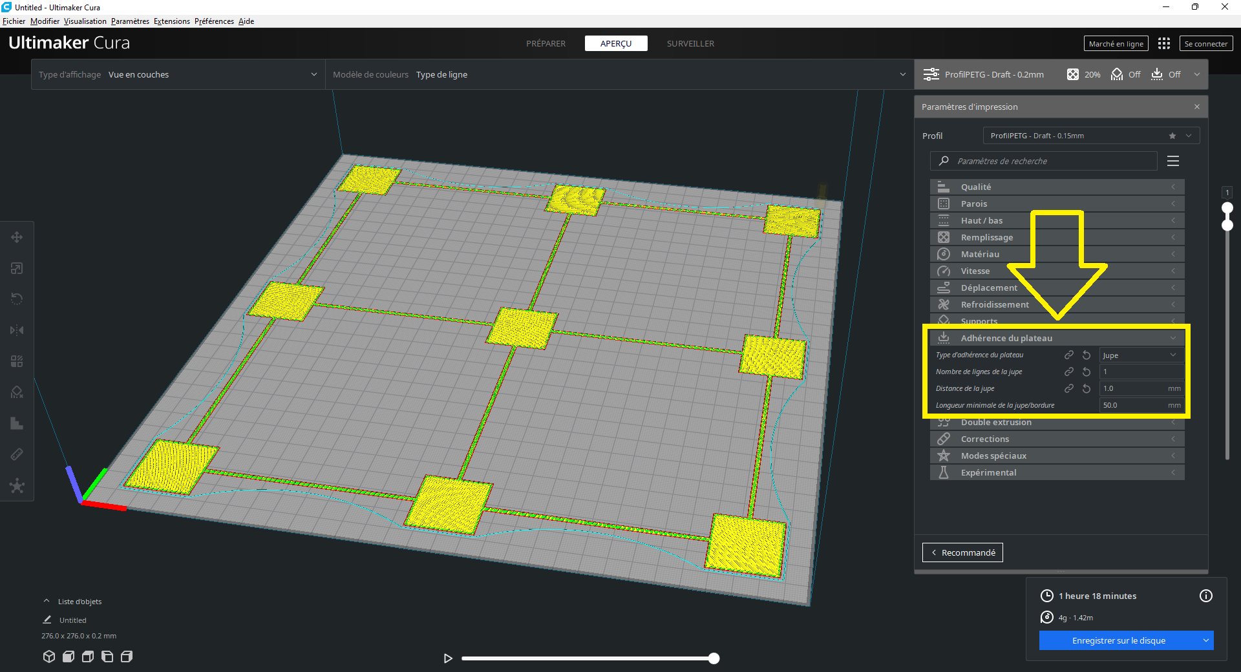Open the Modèle de couleurs dropdown
Image resolution: width=1241 pixels, height=672 pixels.
click(619, 74)
